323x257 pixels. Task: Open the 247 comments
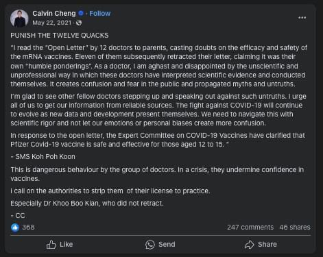[250, 228]
